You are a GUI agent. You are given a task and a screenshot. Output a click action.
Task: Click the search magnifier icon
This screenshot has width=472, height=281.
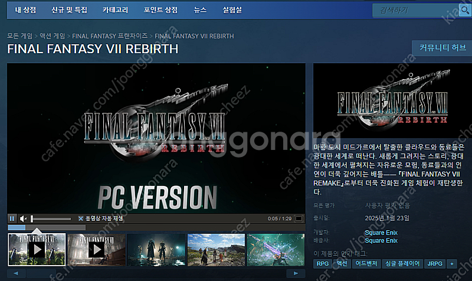465,10
